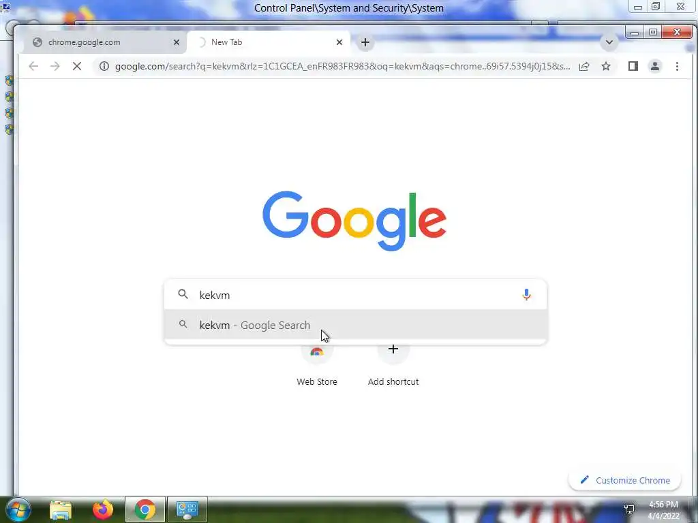This screenshot has height=523, width=698.
Task: Click the magnifier icon in search box
Action: (183, 294)
